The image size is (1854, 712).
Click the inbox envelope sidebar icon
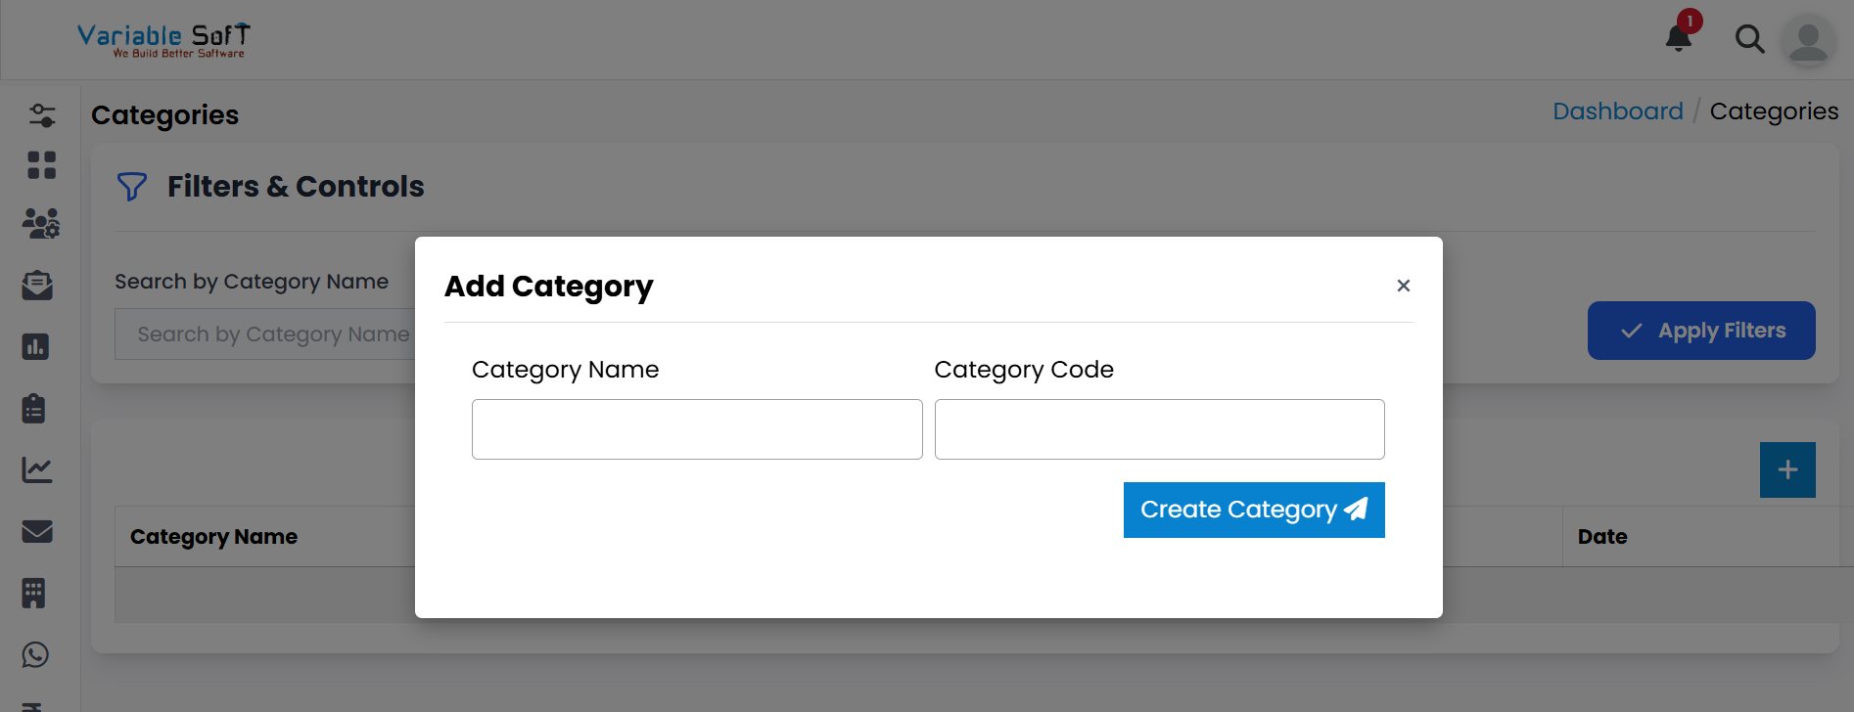tap(37, 286)
